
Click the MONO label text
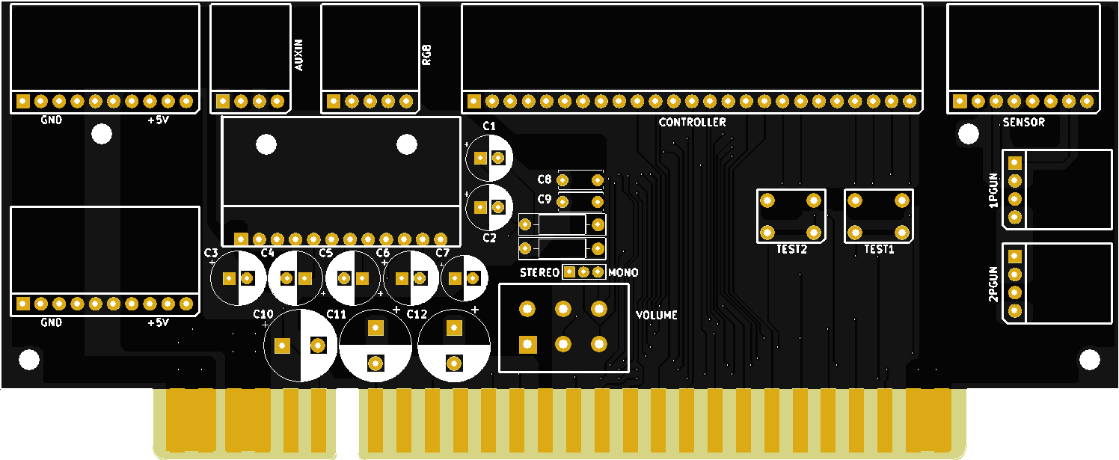623,272
